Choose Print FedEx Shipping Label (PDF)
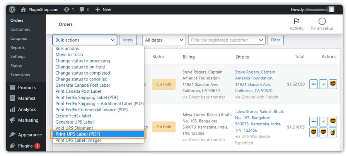 click(x=99, y=97)
